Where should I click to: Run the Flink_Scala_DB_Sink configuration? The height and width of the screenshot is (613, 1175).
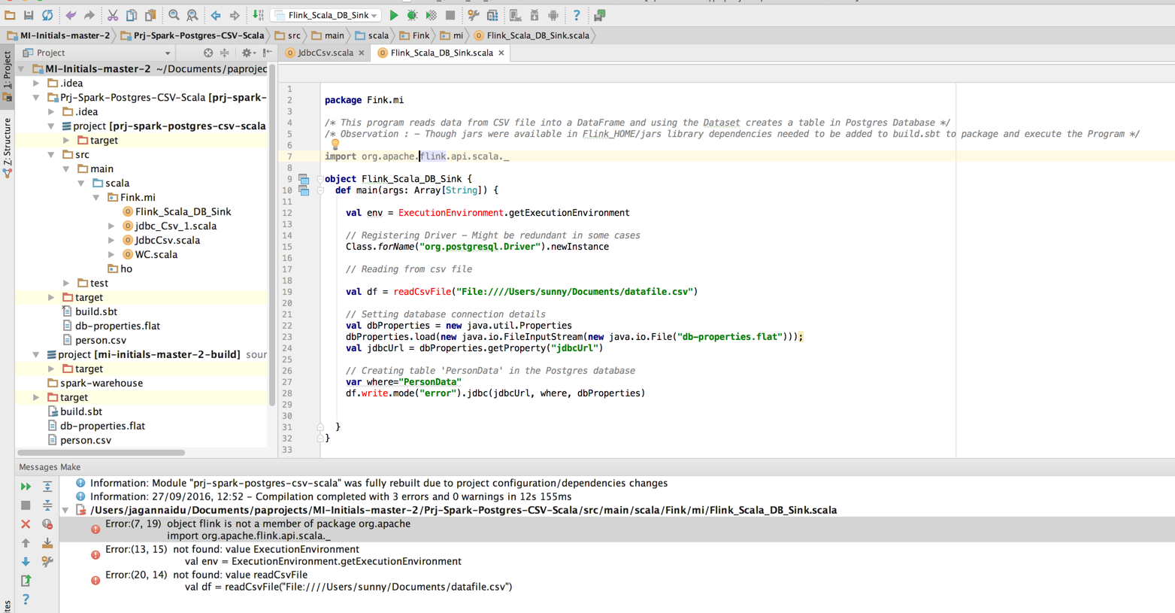click(x=393, y=15)
